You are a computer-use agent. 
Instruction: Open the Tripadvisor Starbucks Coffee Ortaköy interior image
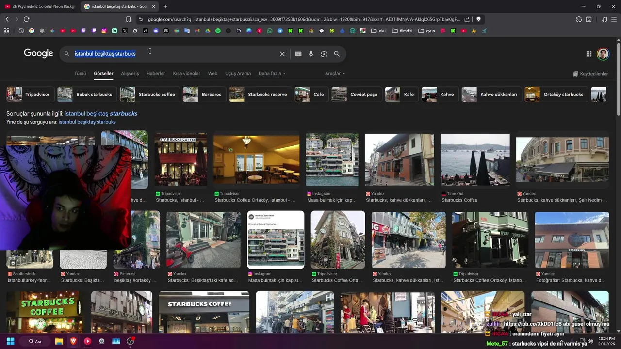tap(256, 159)
